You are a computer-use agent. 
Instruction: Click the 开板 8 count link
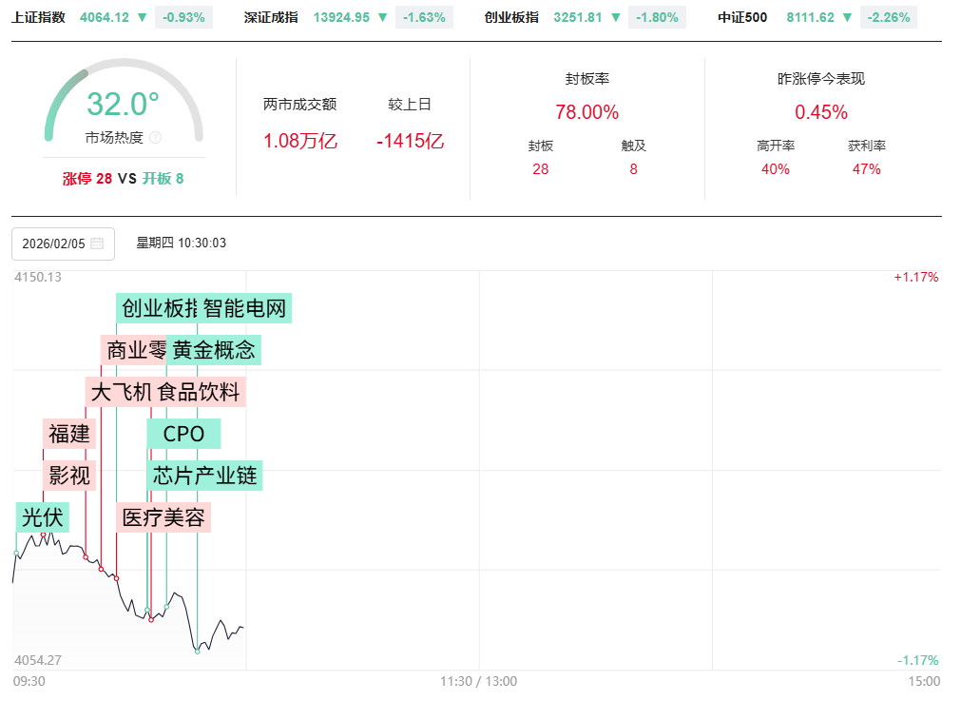click(163, 178)
